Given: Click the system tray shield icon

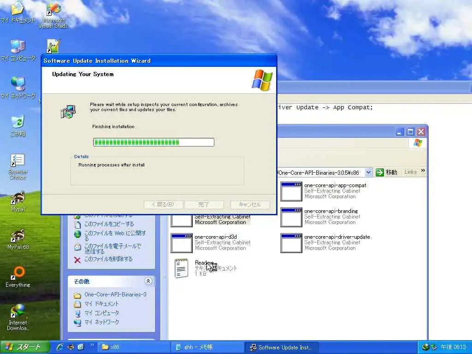Looking at the screenshot, I should pyautogui.click(x=434, y=347).
